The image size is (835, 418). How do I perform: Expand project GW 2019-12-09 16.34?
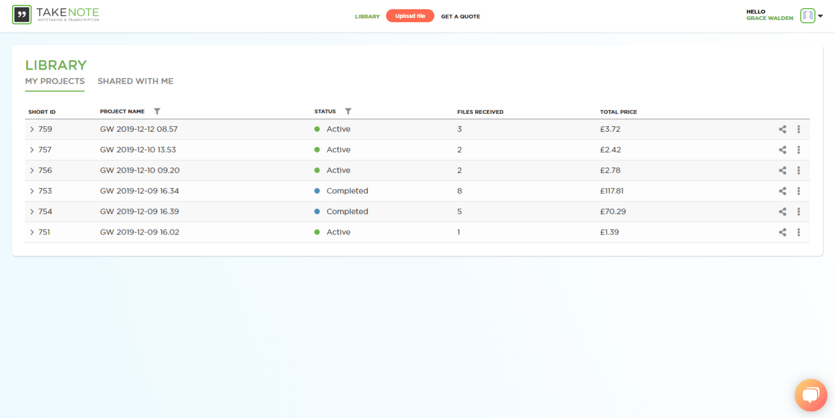[32, 191]
